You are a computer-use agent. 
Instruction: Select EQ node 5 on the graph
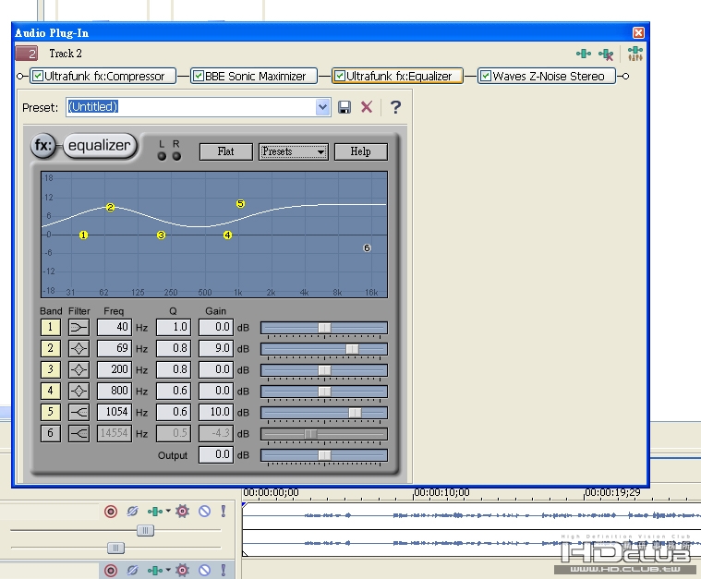click(240, 204)
